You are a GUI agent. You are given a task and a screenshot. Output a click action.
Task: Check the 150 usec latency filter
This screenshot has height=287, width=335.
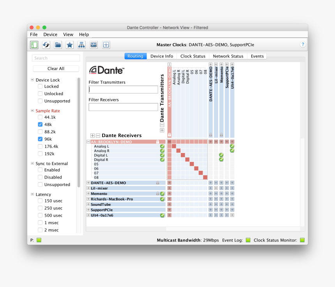pyautogui.click(x=40, y=201)
